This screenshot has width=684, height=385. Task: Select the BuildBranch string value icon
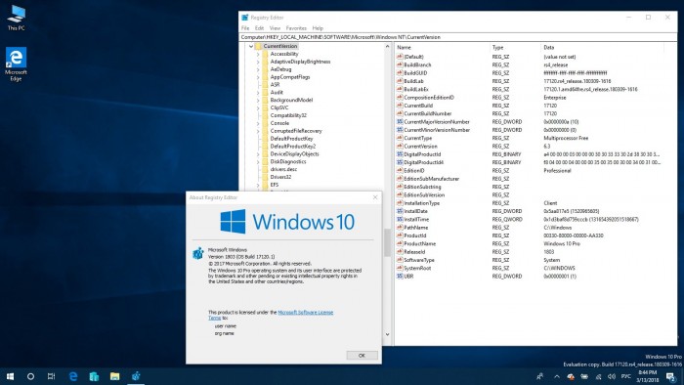[x=399, y=64]
